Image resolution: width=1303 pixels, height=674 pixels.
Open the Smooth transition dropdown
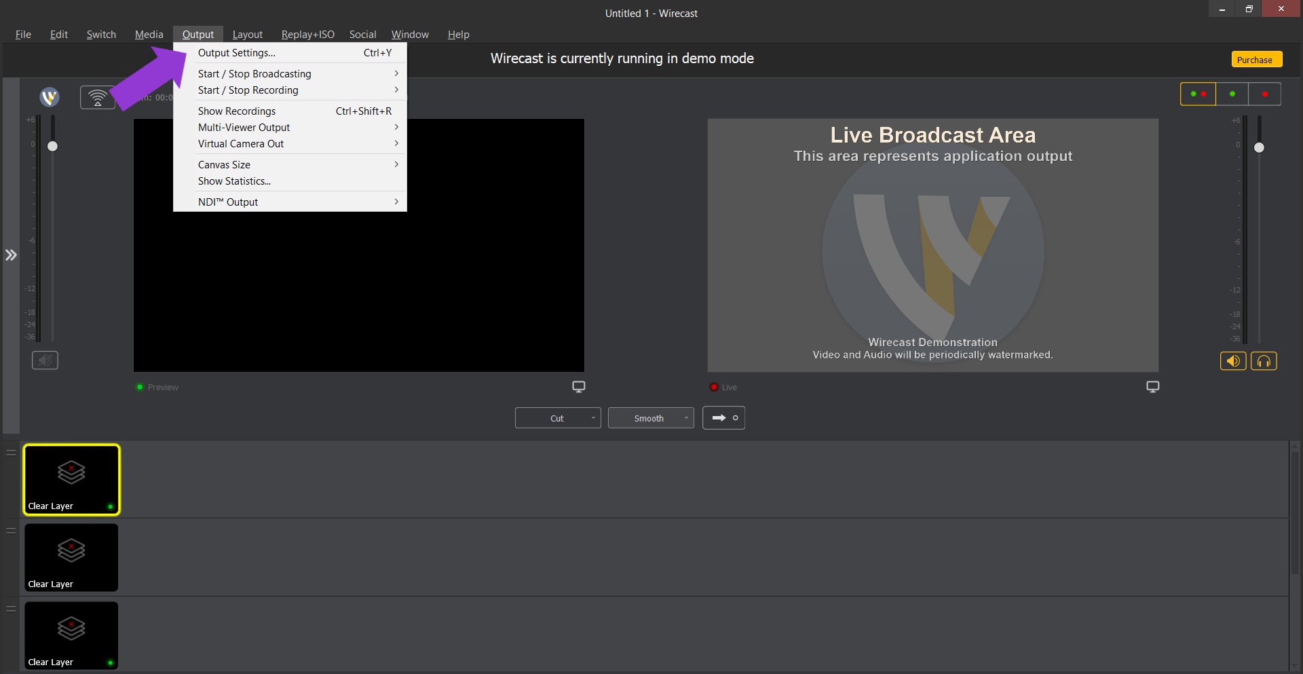click(x=649, y=417)
